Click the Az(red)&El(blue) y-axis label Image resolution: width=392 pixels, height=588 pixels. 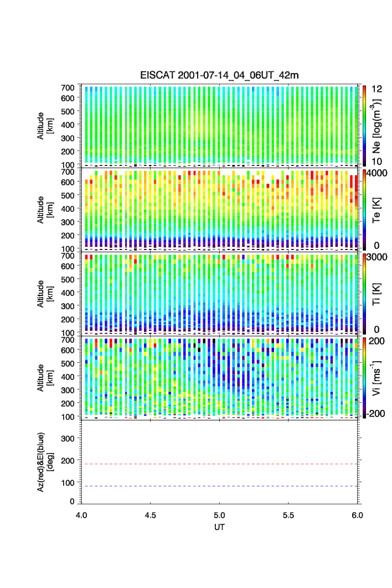pyautogui.click(x=44, y=462)
